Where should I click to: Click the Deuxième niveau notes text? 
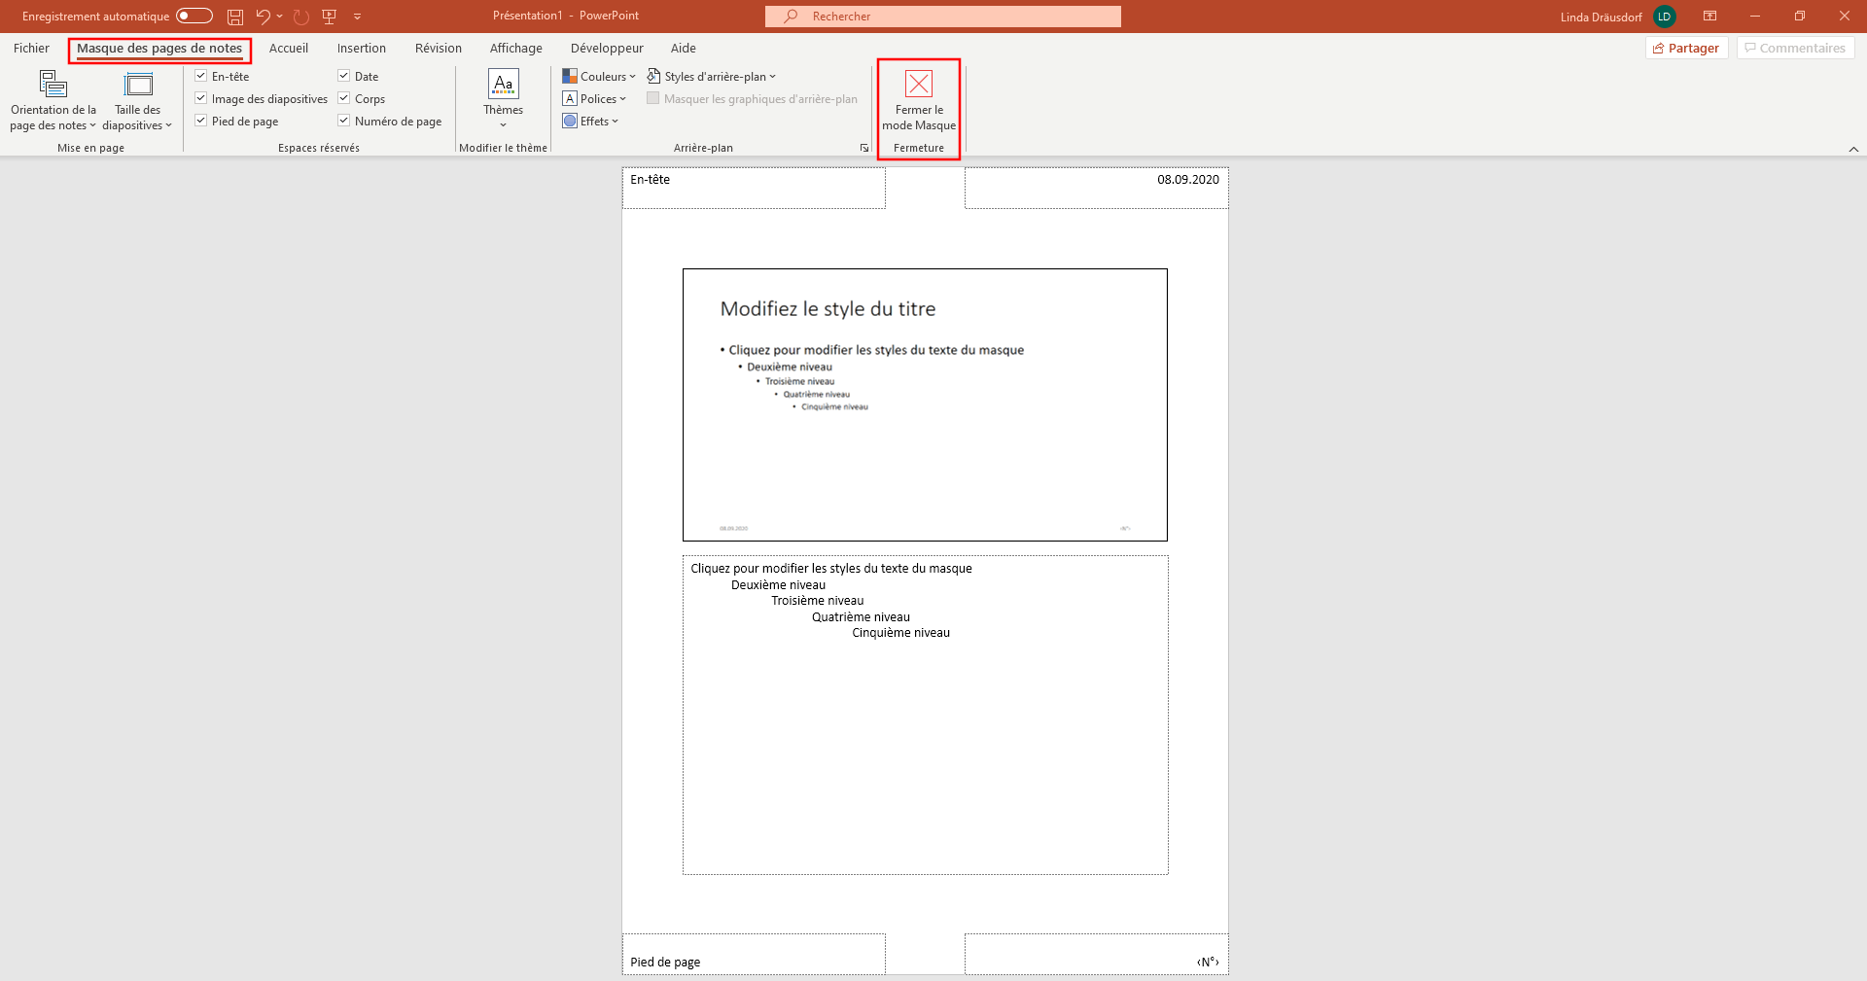778,585
